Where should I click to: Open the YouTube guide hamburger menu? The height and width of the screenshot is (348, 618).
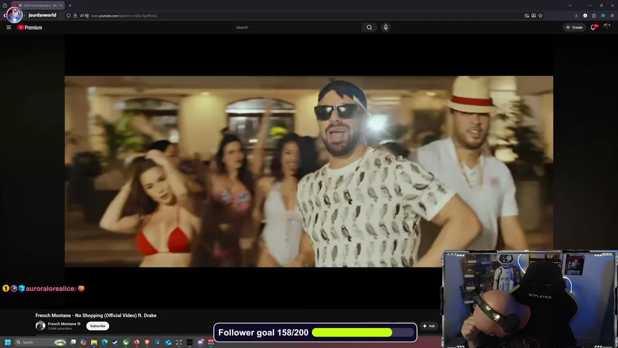click(x=9, y=28)
